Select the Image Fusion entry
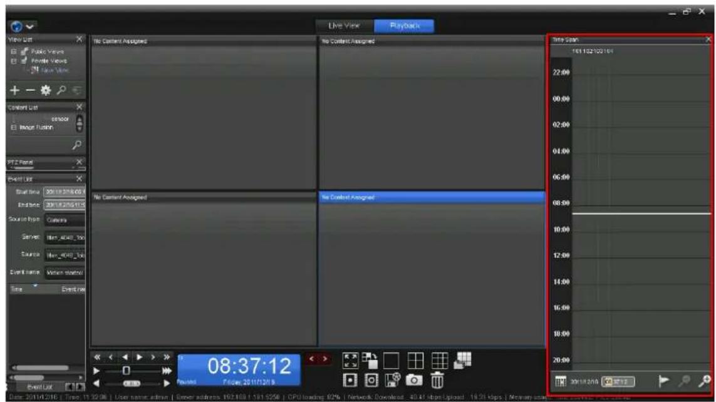716x402 pixels. 36,127
